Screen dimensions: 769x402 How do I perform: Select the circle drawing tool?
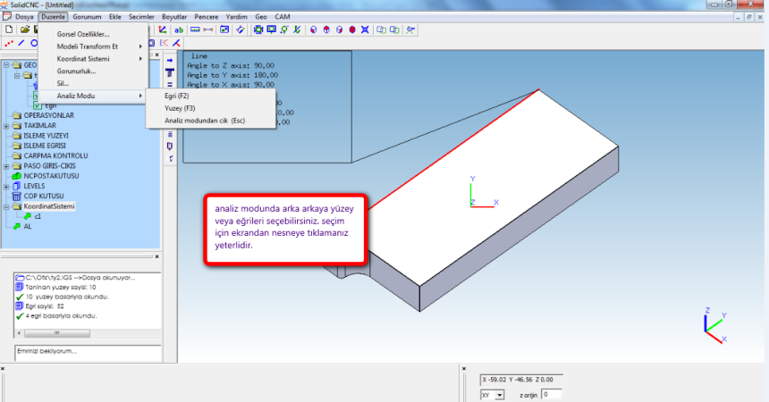point(34,43)
